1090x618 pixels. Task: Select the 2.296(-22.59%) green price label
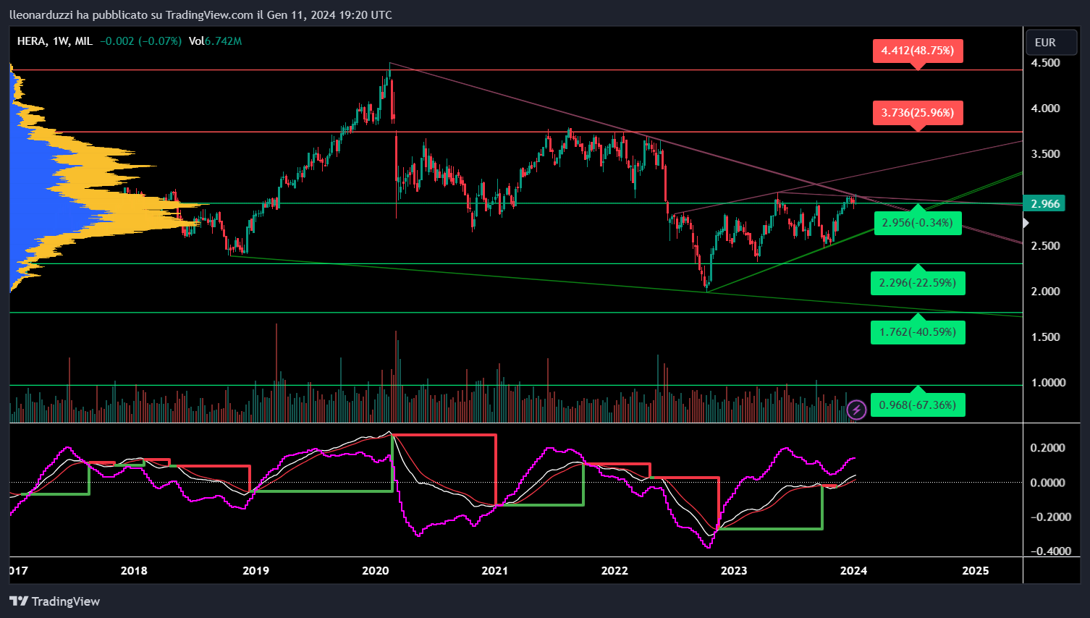click(918, 283)
